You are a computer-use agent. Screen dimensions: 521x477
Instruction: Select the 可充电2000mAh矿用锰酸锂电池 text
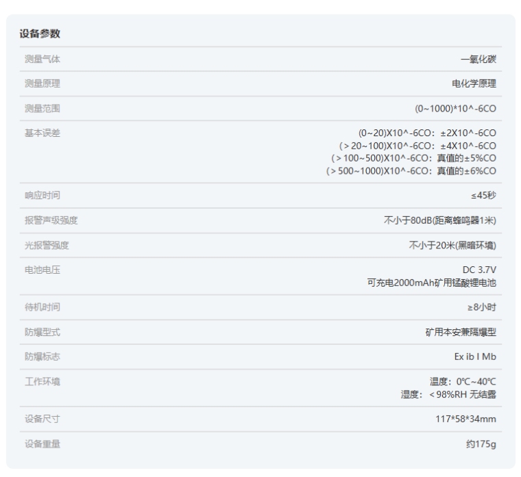[x=432, y=283]
